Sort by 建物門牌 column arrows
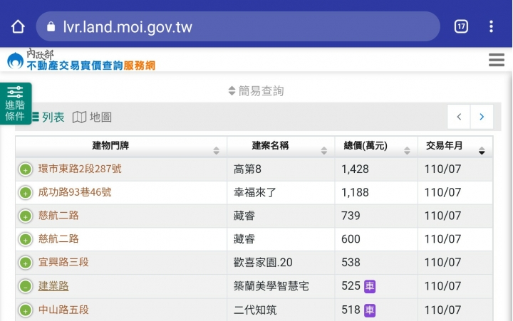The width and height of the screenshot is (513, 321). pyautogui.click(x=217, y=151)
